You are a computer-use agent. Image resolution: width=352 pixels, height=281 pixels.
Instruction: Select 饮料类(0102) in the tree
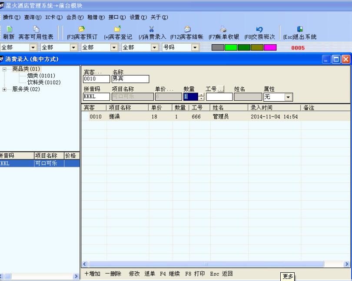(44, 83)
